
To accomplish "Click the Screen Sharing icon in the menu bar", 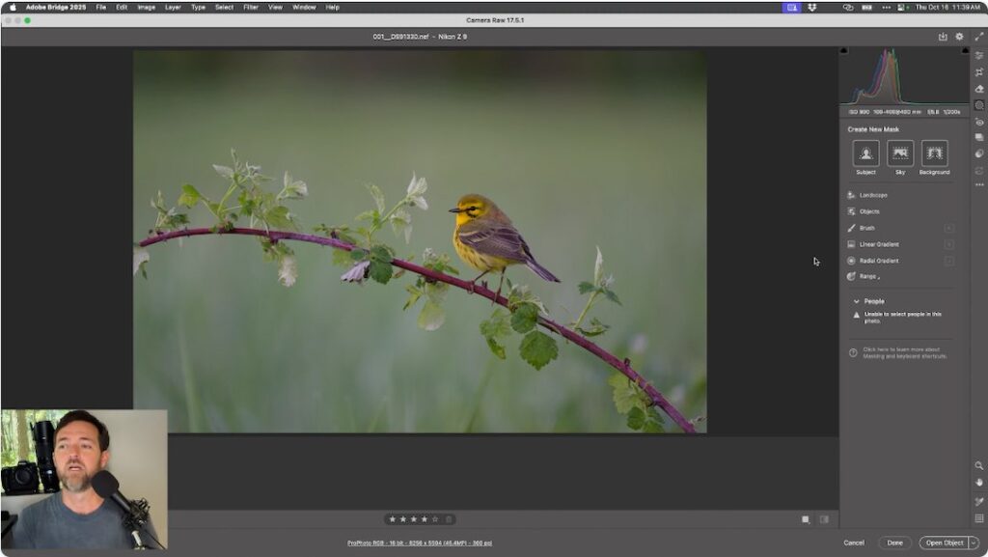I will pyautogui.click(x=791, y=7).
